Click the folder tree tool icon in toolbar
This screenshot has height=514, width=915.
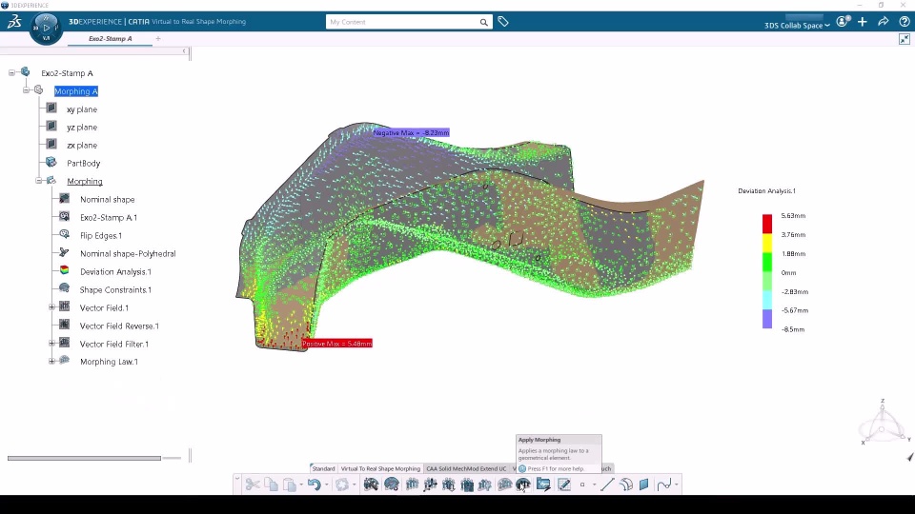543,484
